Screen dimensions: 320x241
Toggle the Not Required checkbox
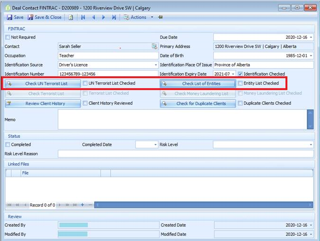[8, 37]
